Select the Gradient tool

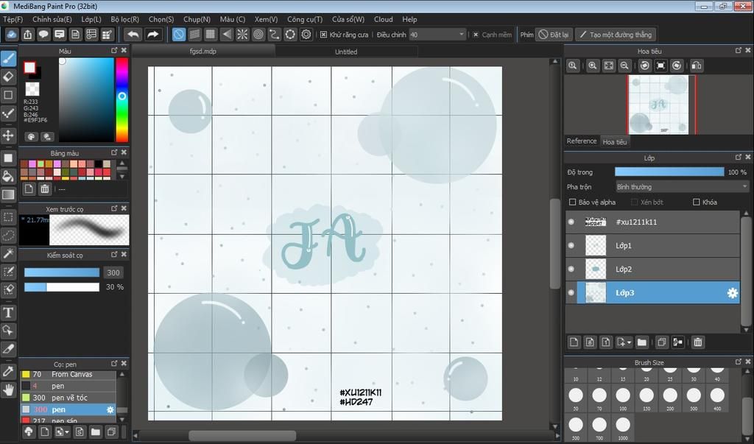[x=9, y=194]
